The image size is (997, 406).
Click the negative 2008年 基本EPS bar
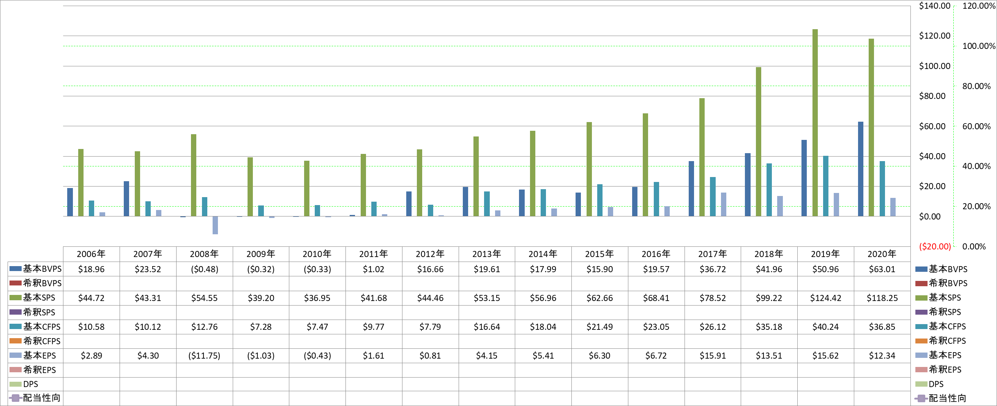pyautogui.click(x=215, y=225)
